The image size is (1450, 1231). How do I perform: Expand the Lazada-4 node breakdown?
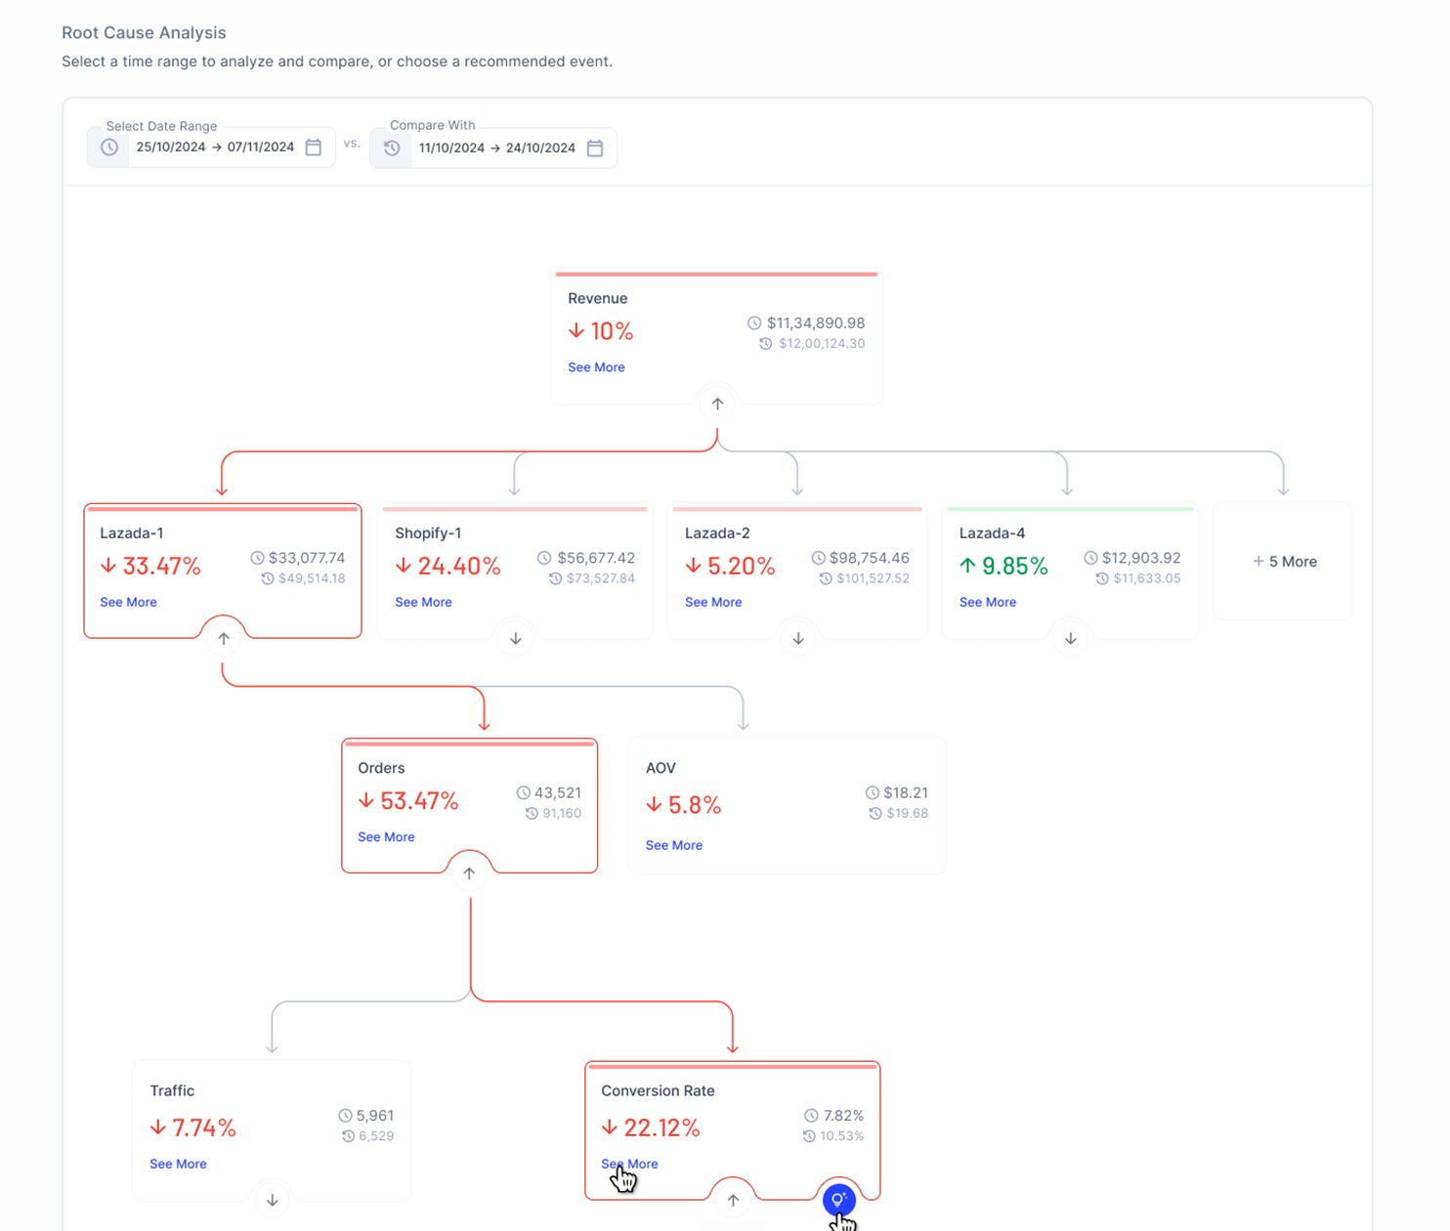pos(1071,638)
